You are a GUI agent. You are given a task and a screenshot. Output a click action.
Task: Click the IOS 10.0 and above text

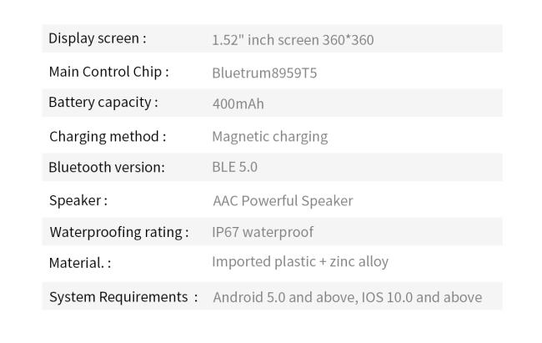(x=422, y=297)
